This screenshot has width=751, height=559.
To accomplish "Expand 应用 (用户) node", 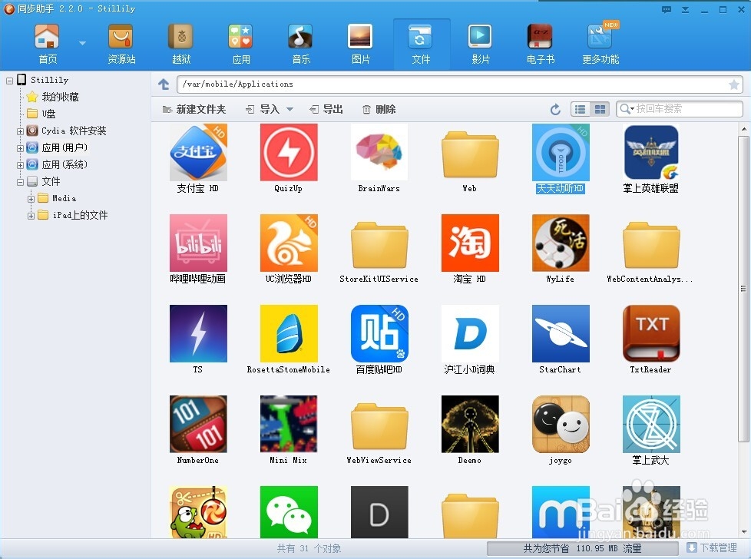I will pyautogui.click(x=20, y=148).
